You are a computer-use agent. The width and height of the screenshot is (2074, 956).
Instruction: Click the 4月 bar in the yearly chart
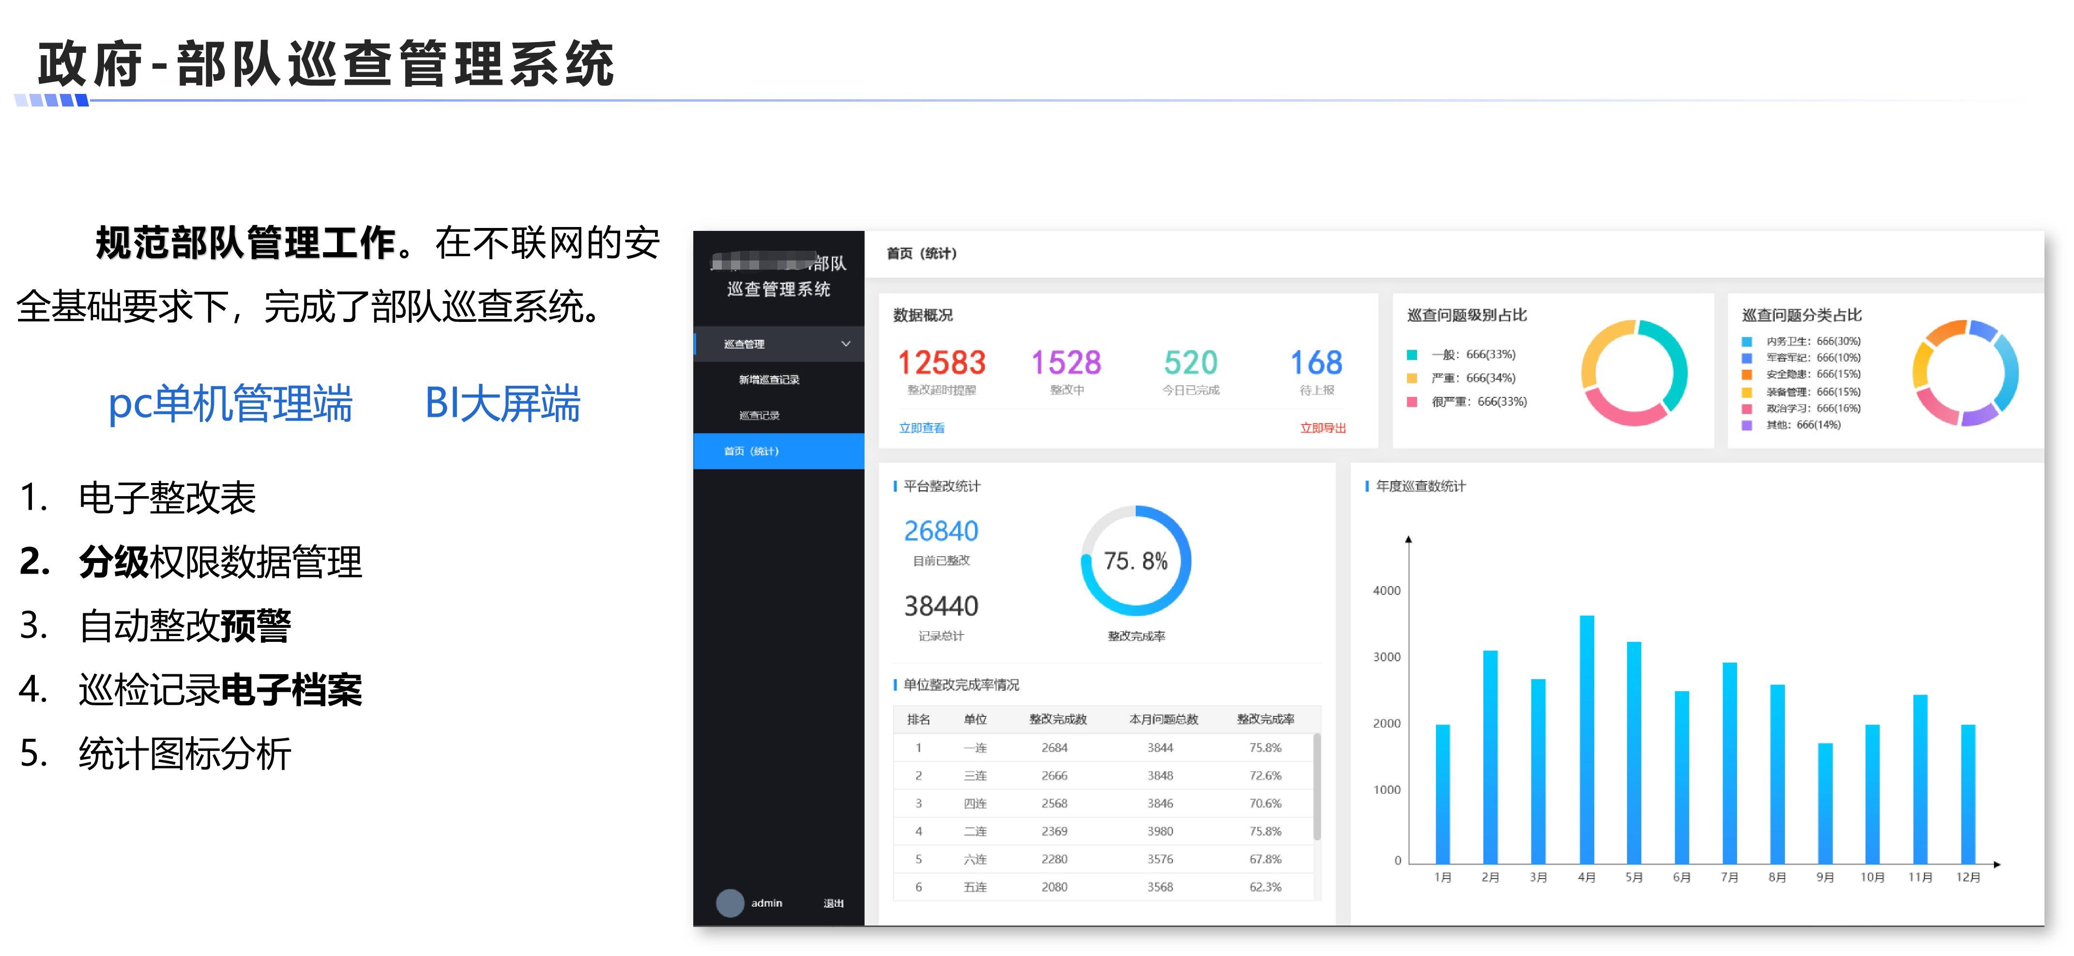coord(1586,740)
